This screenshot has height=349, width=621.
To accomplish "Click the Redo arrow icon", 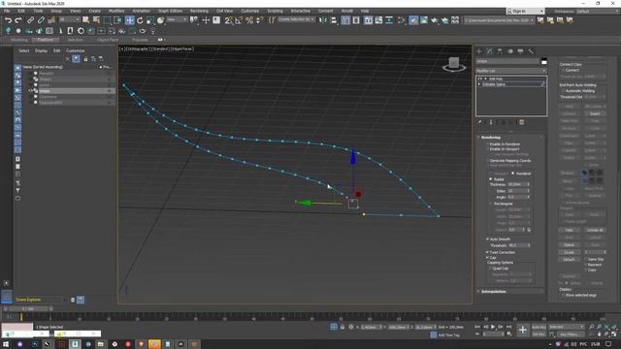I will point(18,19).
